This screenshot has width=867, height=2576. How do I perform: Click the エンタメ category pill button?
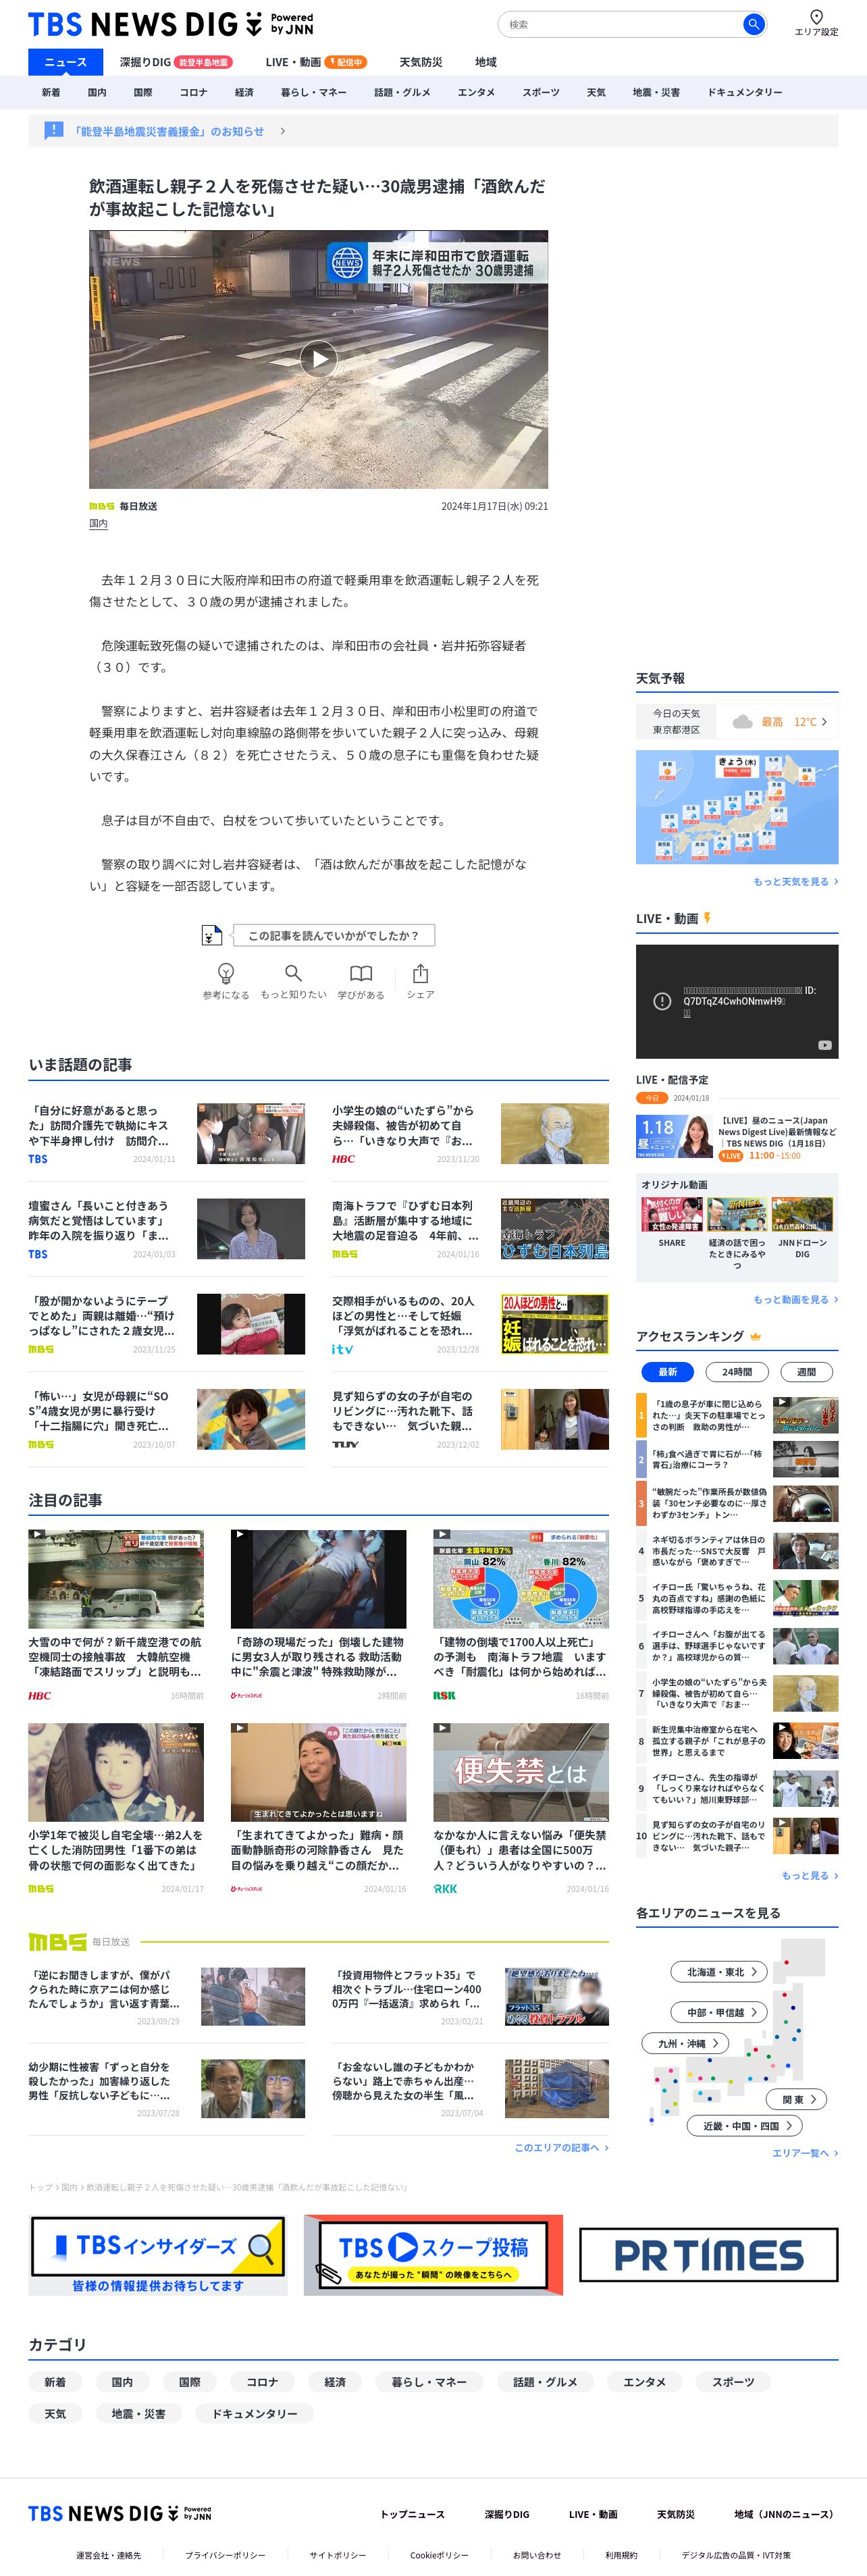click(644, 2382)
